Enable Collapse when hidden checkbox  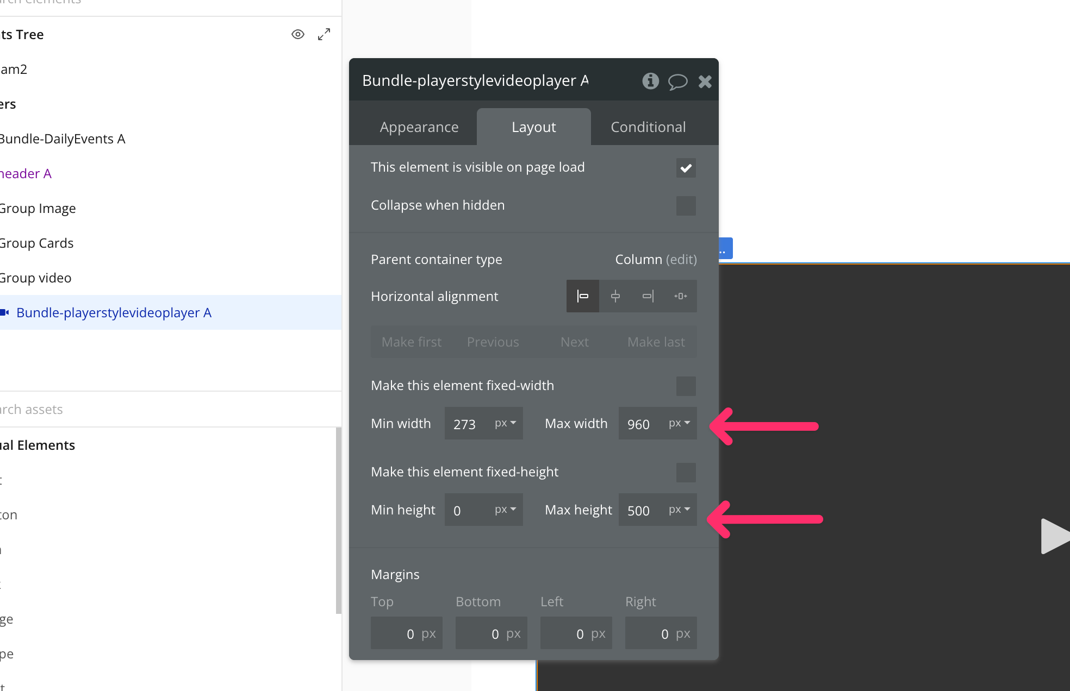click(x=686, y=206)
